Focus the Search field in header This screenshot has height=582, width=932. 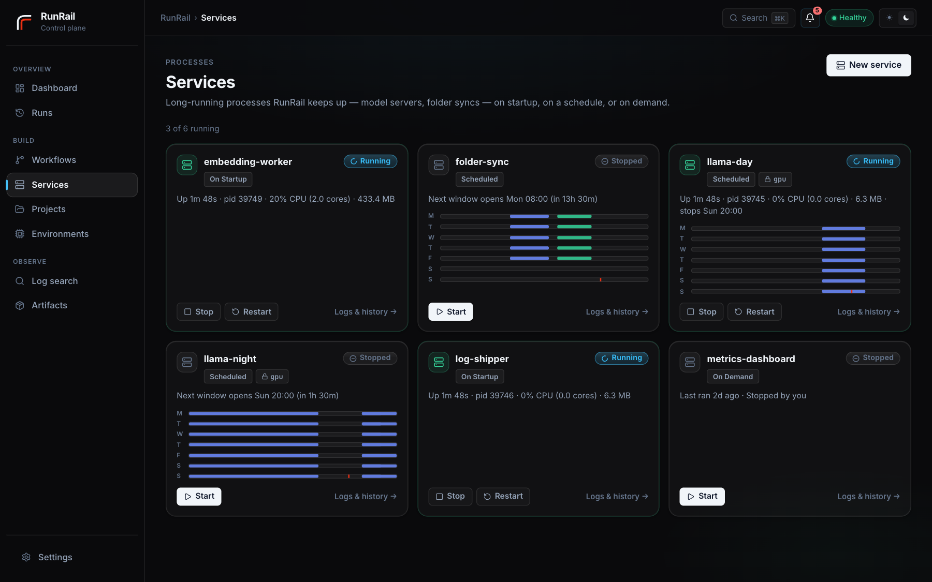[x=759, y=18]
